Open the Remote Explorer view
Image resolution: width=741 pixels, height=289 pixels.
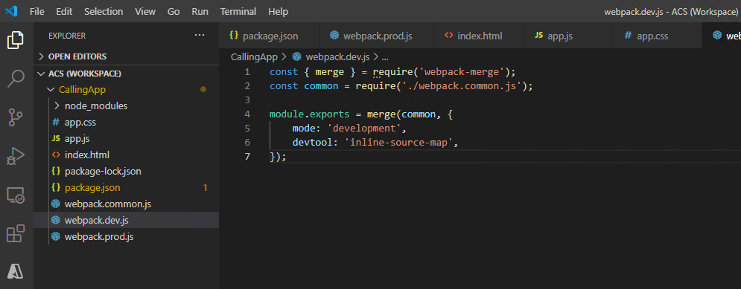16,195
